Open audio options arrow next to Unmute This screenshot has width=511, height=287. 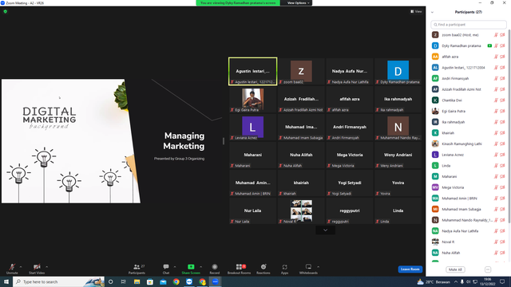coord(21,267)
